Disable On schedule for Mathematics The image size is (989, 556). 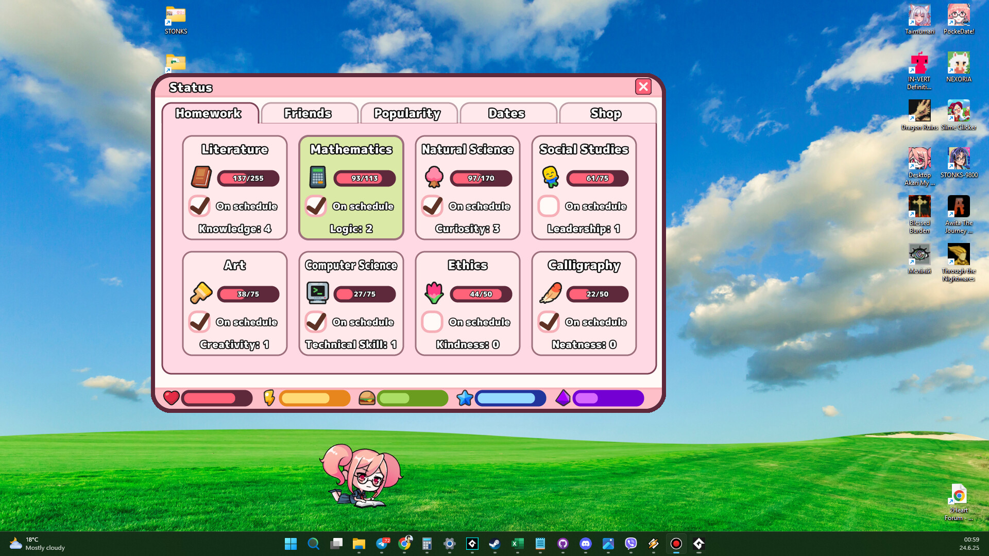point(316,206)
